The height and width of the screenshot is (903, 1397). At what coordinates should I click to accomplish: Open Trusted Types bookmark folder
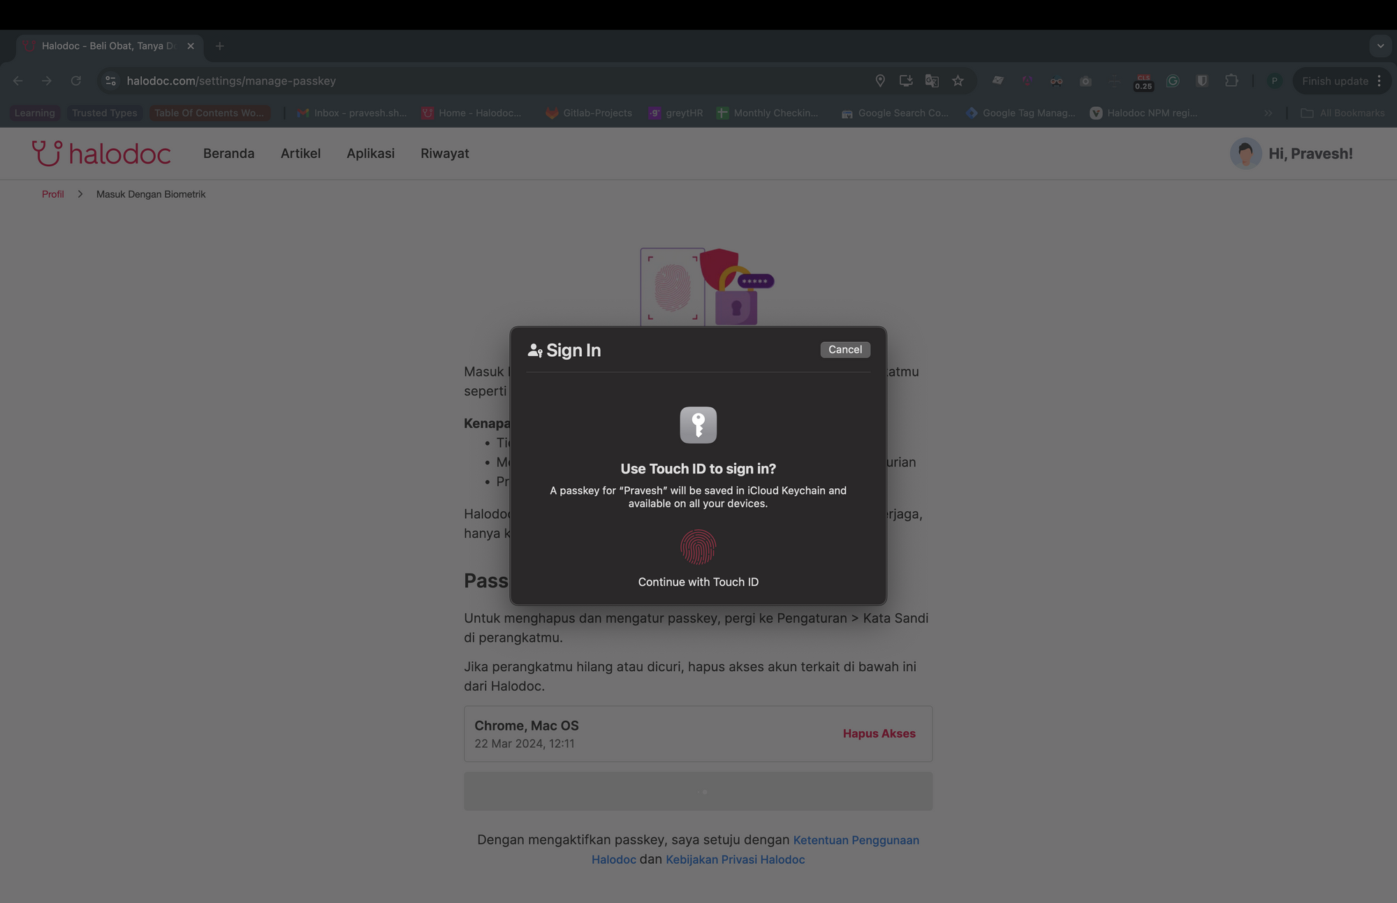[105, 113]
